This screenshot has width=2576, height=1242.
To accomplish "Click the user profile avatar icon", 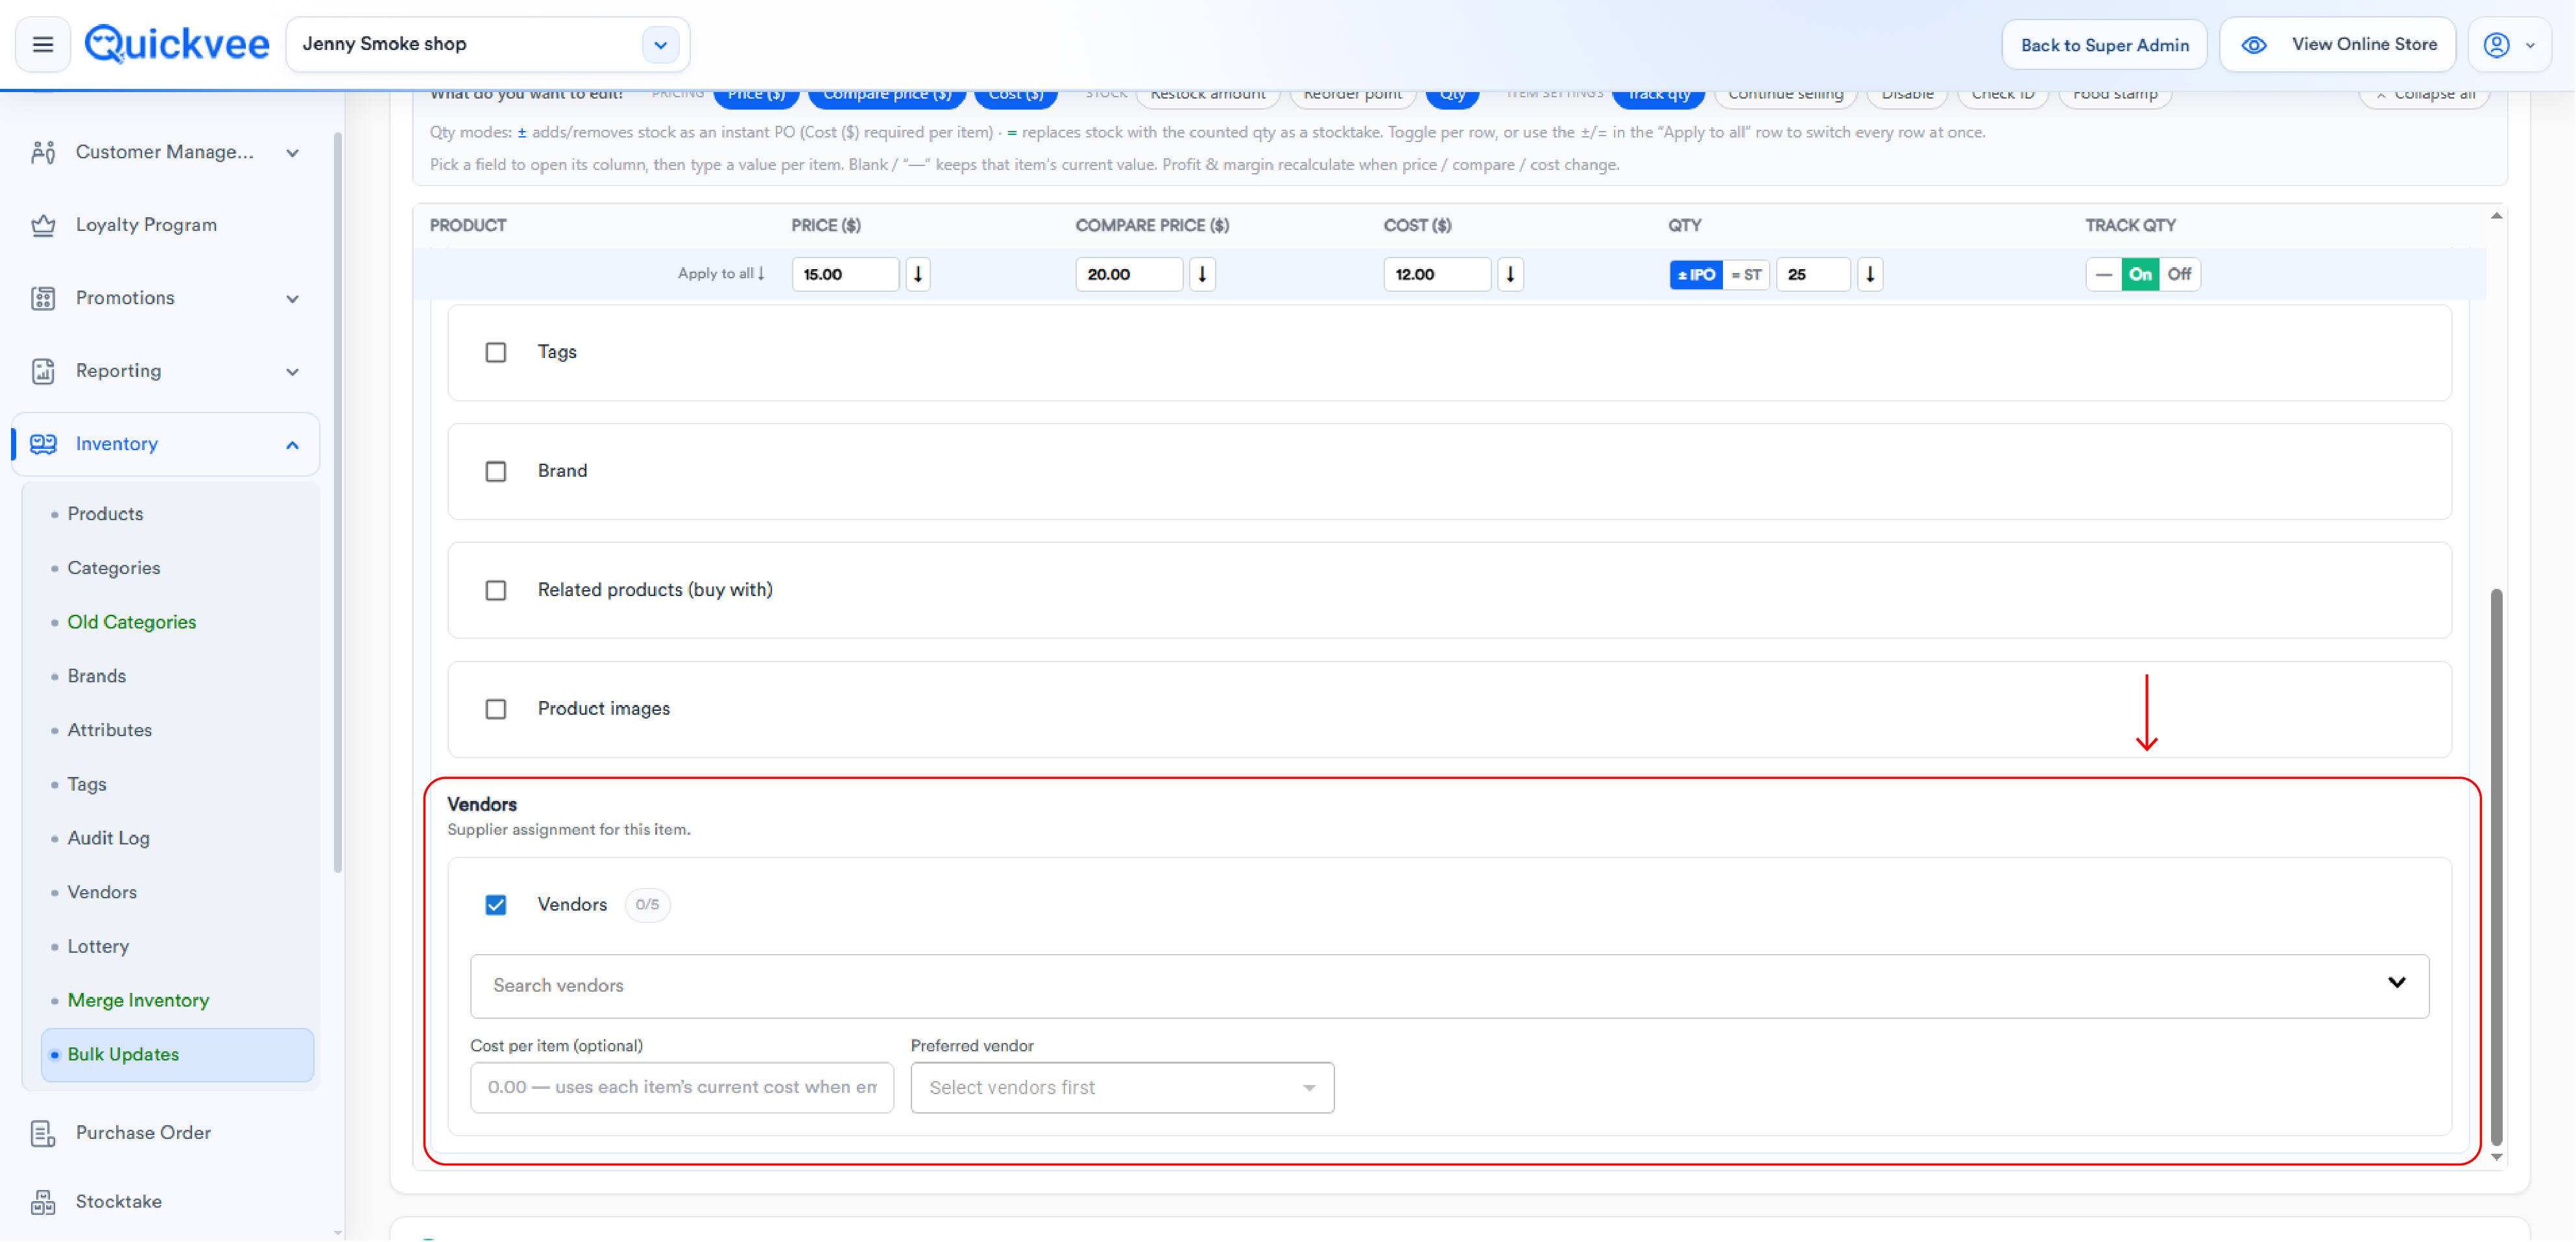I will point(2496,45).
